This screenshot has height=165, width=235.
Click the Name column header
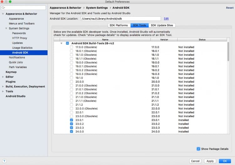coord(105,40)
